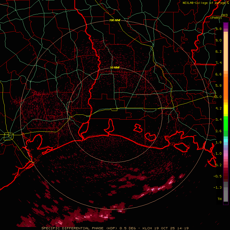Screen dimensions: 230x230
Task: Pick the bright green color bar segment
Action: point(226,123)
